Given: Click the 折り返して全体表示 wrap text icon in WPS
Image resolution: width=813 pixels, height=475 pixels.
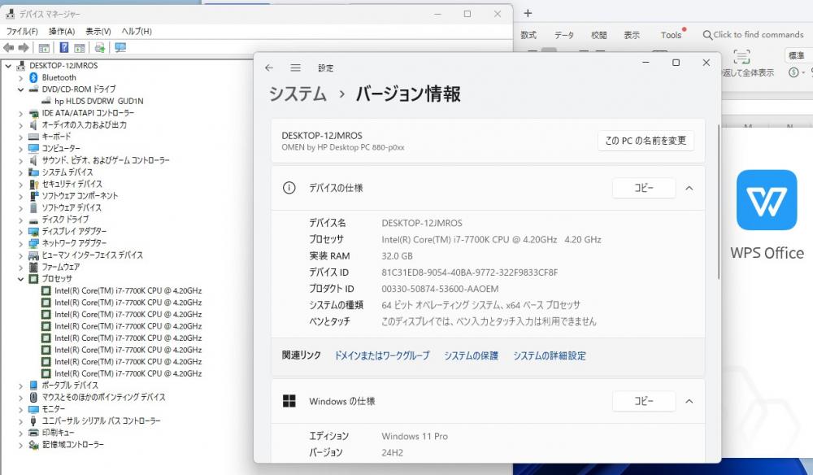Looking at the screenshot, I should [x=741, y=56].
